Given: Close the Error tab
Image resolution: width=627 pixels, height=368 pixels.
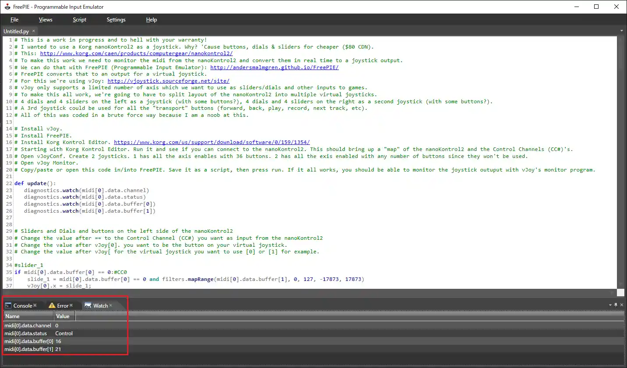Looking at the screenshot, I should (71, 305).
